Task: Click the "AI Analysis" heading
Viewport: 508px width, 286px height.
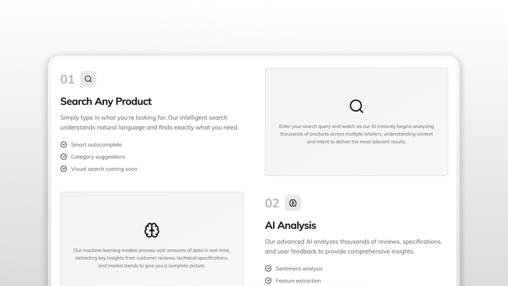Action: [290, 225]
